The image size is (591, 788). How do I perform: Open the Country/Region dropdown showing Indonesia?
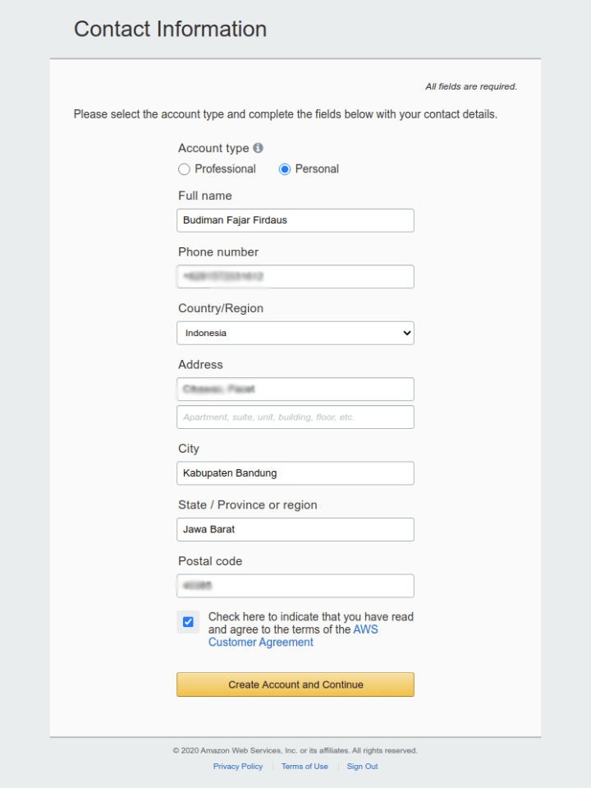295,333
